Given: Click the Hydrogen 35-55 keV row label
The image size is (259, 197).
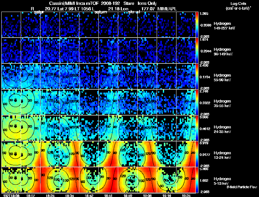Looking at the screenshot, I should point(222,104).
